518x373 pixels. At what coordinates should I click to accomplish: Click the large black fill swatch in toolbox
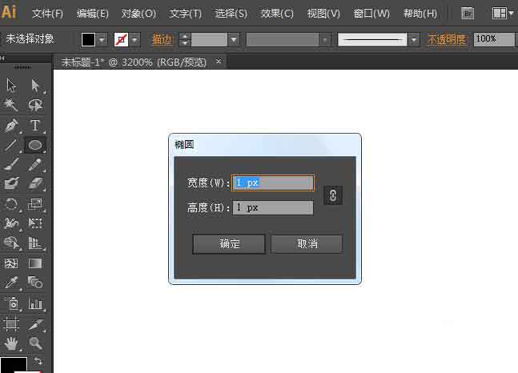click(x=14, y=365)
